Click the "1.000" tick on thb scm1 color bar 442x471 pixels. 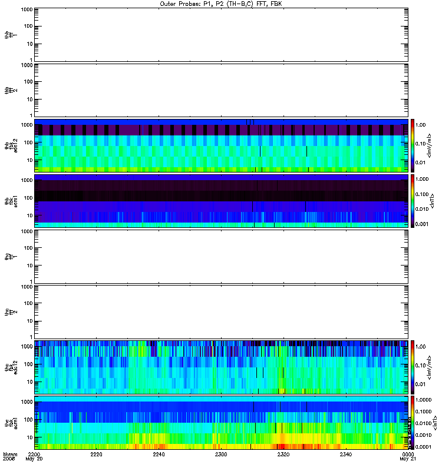pos(422,179)
